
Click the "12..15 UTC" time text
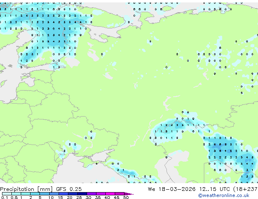pyautogui.click(x=214, y=189)
